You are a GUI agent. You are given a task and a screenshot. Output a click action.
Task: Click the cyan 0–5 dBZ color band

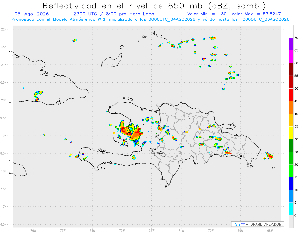(x=291, y=209)
